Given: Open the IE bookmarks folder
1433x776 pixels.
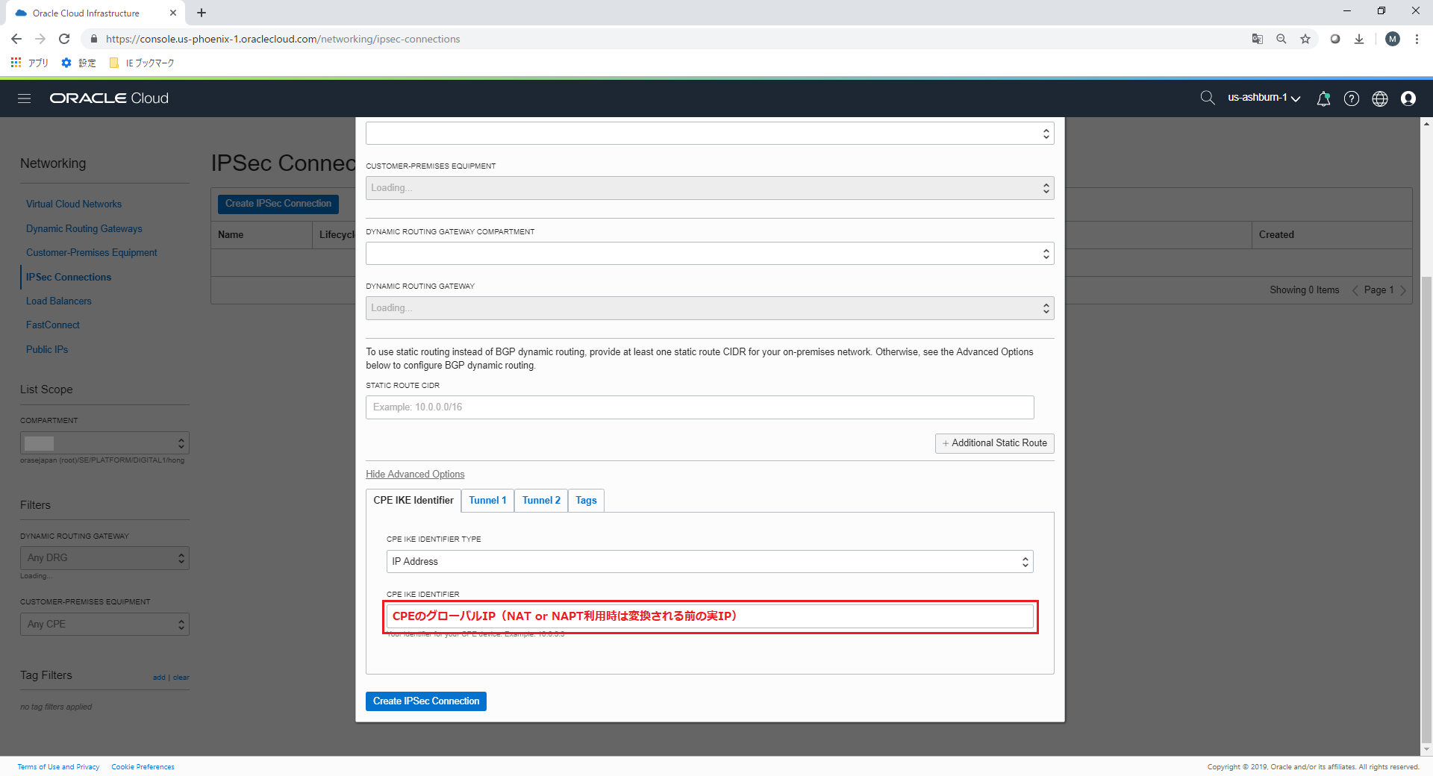Looking at the screenshot, I should (x=142, y=63).
